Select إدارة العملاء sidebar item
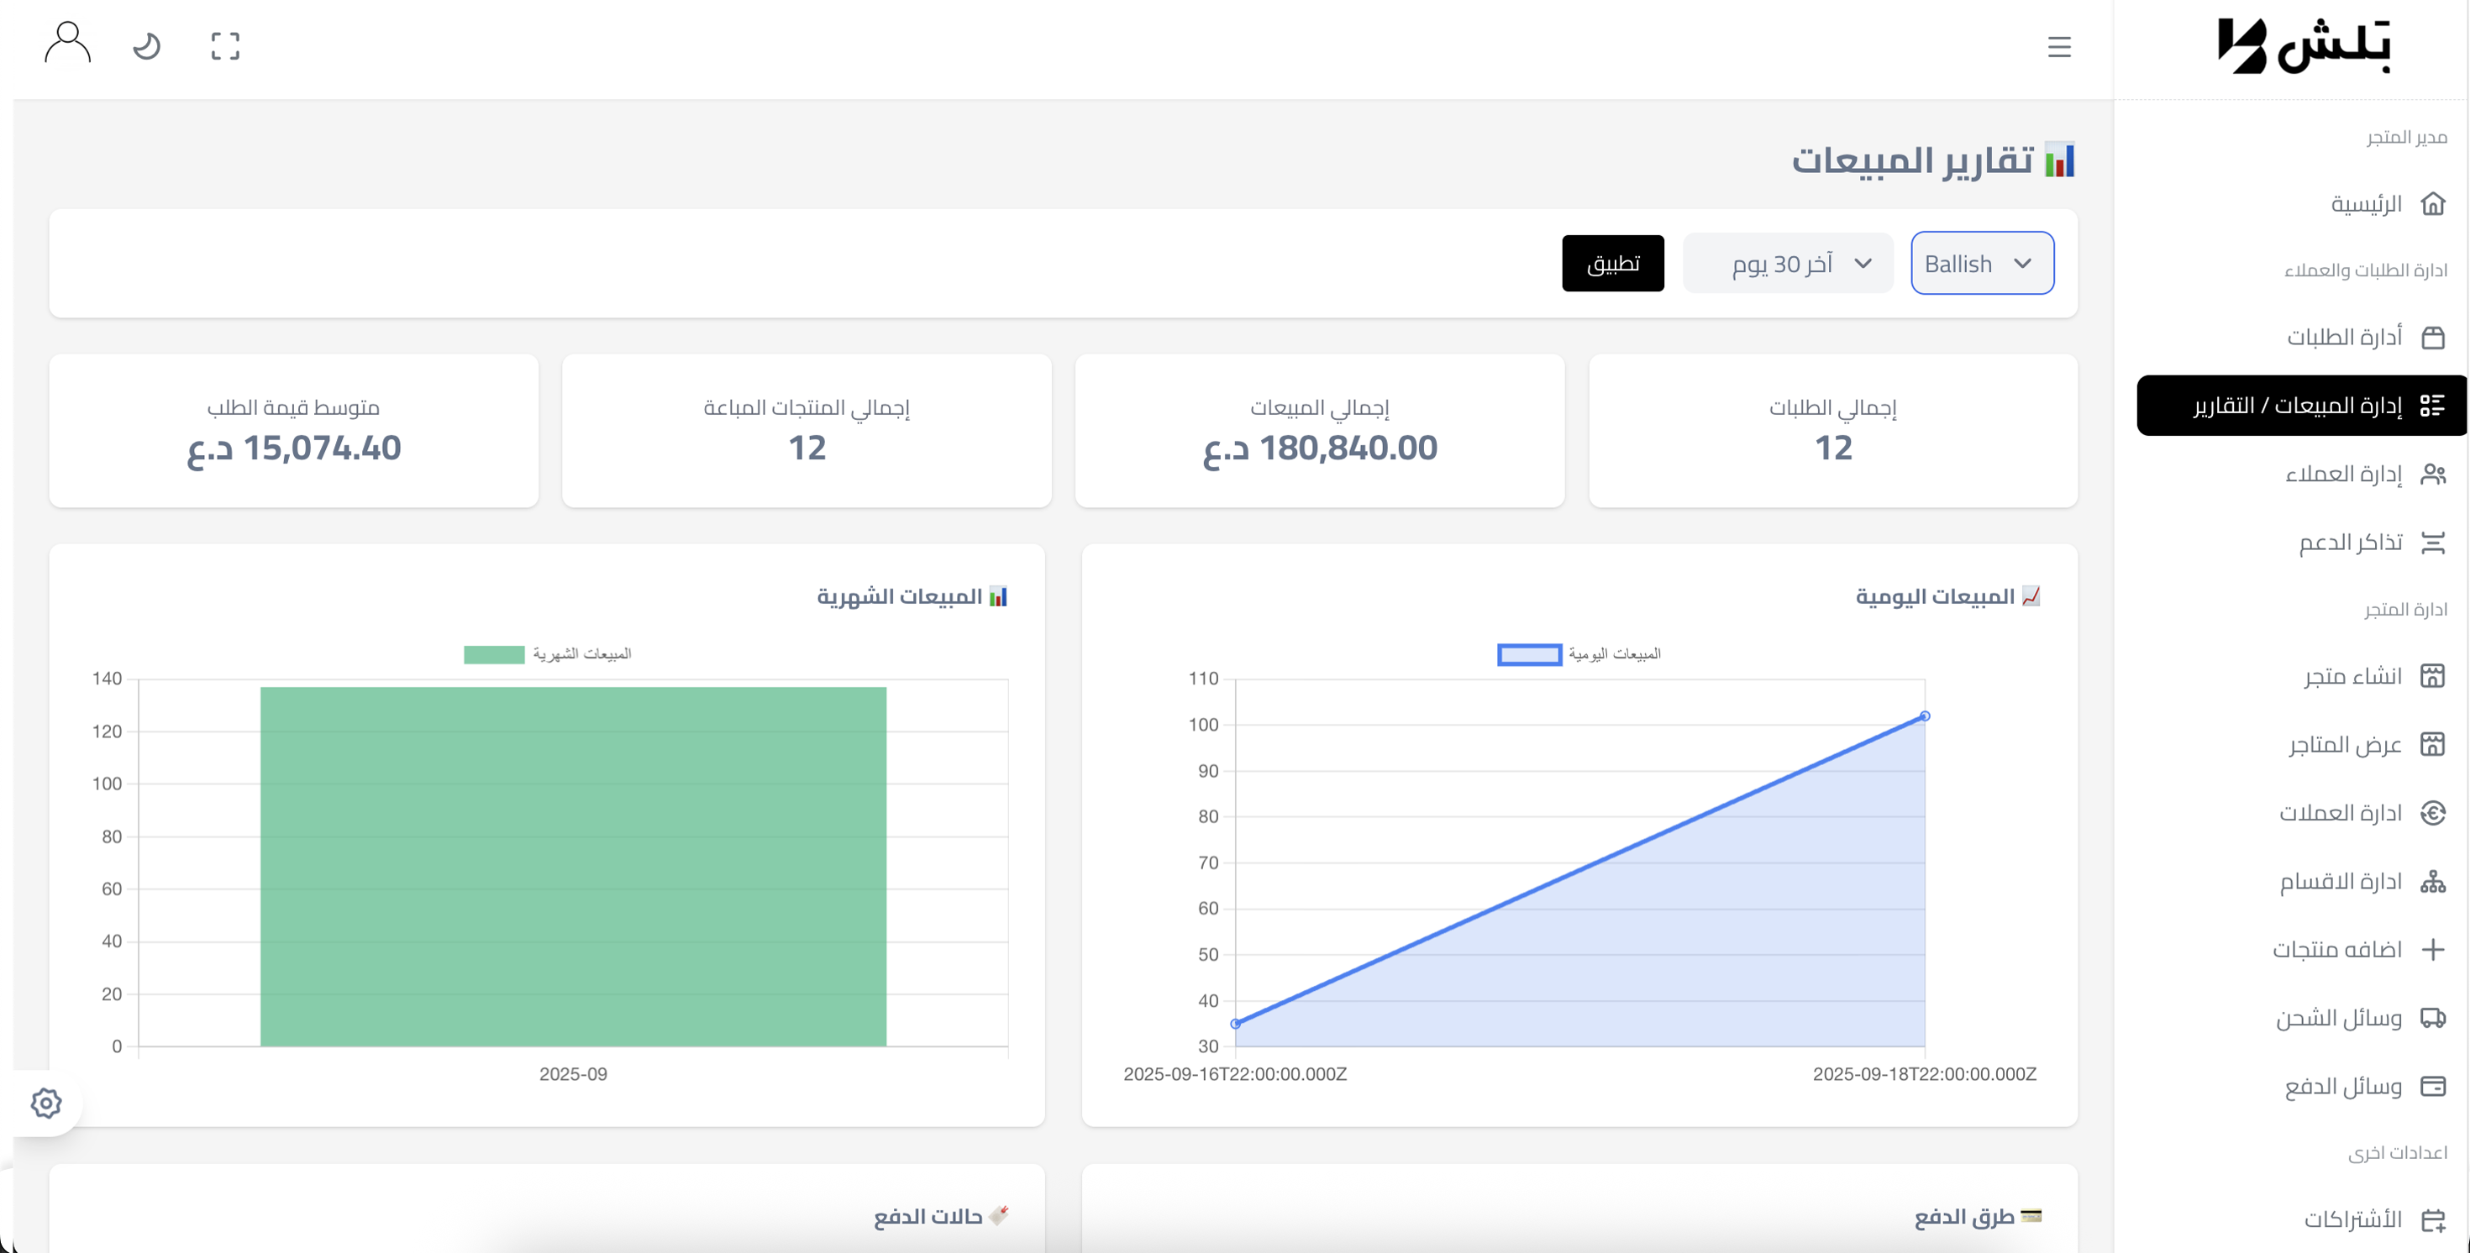The width and height of the screenshot is (2470, 1253). tap(2344, 474)
